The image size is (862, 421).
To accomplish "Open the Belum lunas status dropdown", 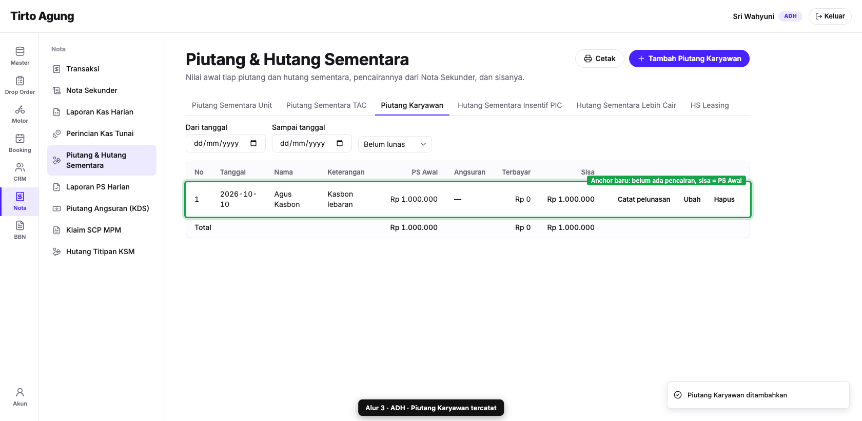I will [x=395, y=144].
